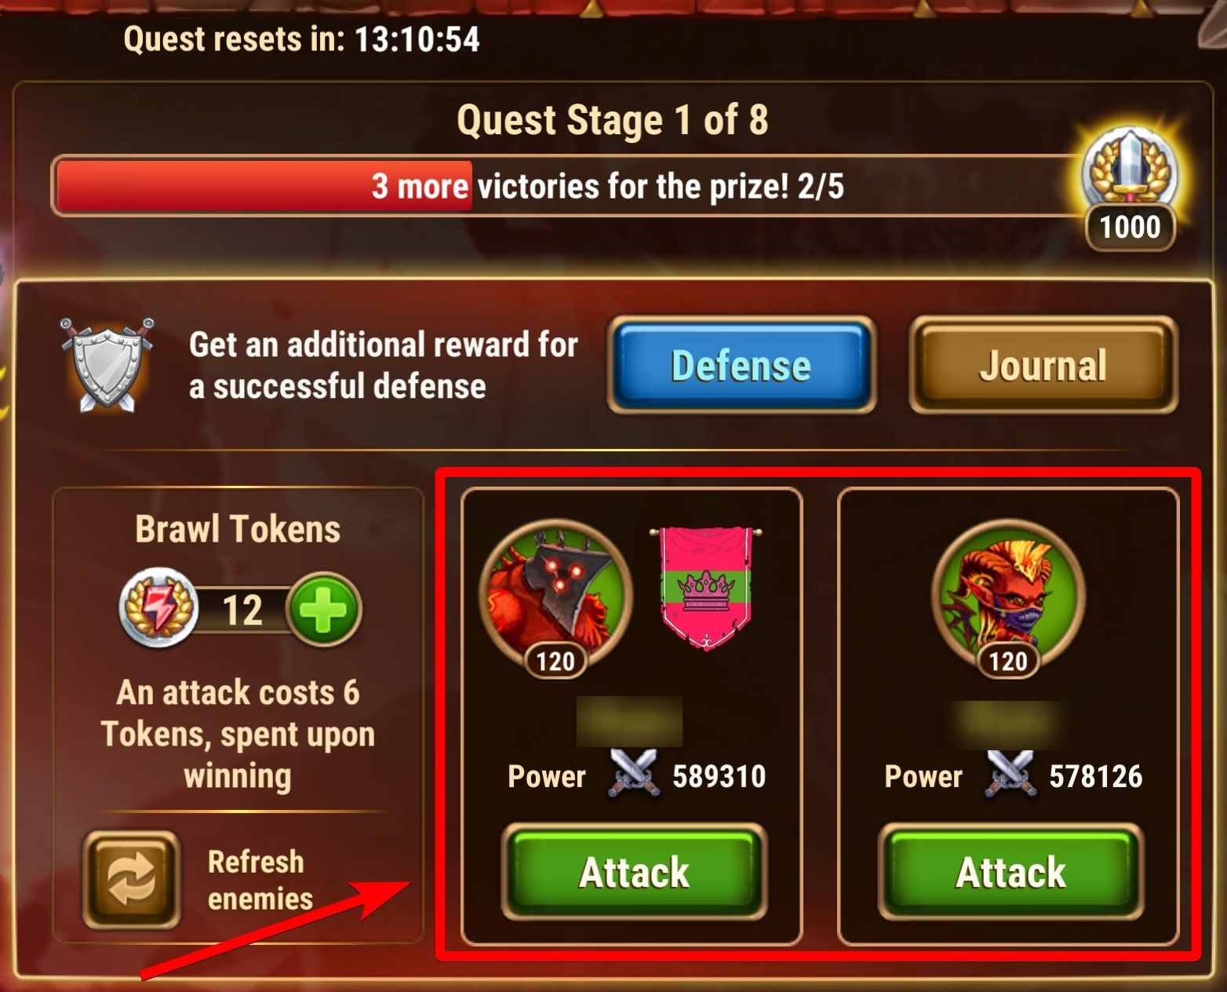Click the green plus to add Brawl Tokens
This screenshot has width=1227, height=992.
pyautogui.click(x=324, y=610)
